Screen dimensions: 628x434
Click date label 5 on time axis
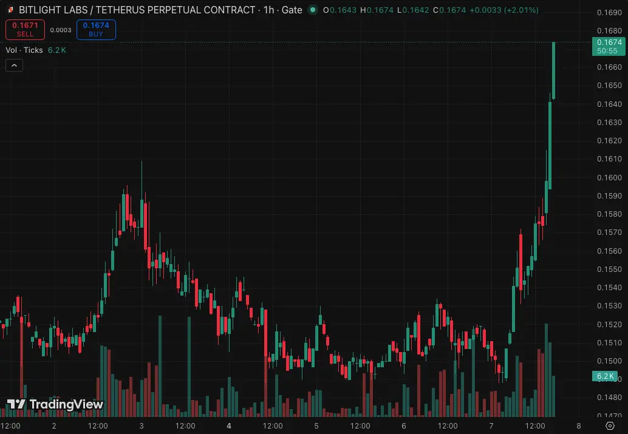(316, 426)
